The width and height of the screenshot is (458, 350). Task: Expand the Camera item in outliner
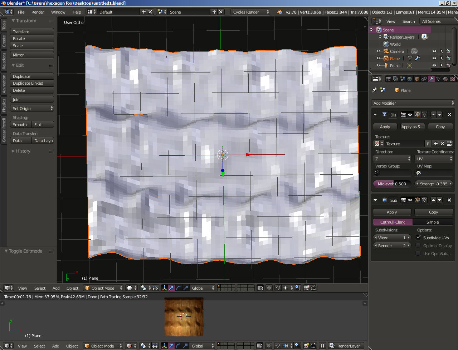[378, 51]
